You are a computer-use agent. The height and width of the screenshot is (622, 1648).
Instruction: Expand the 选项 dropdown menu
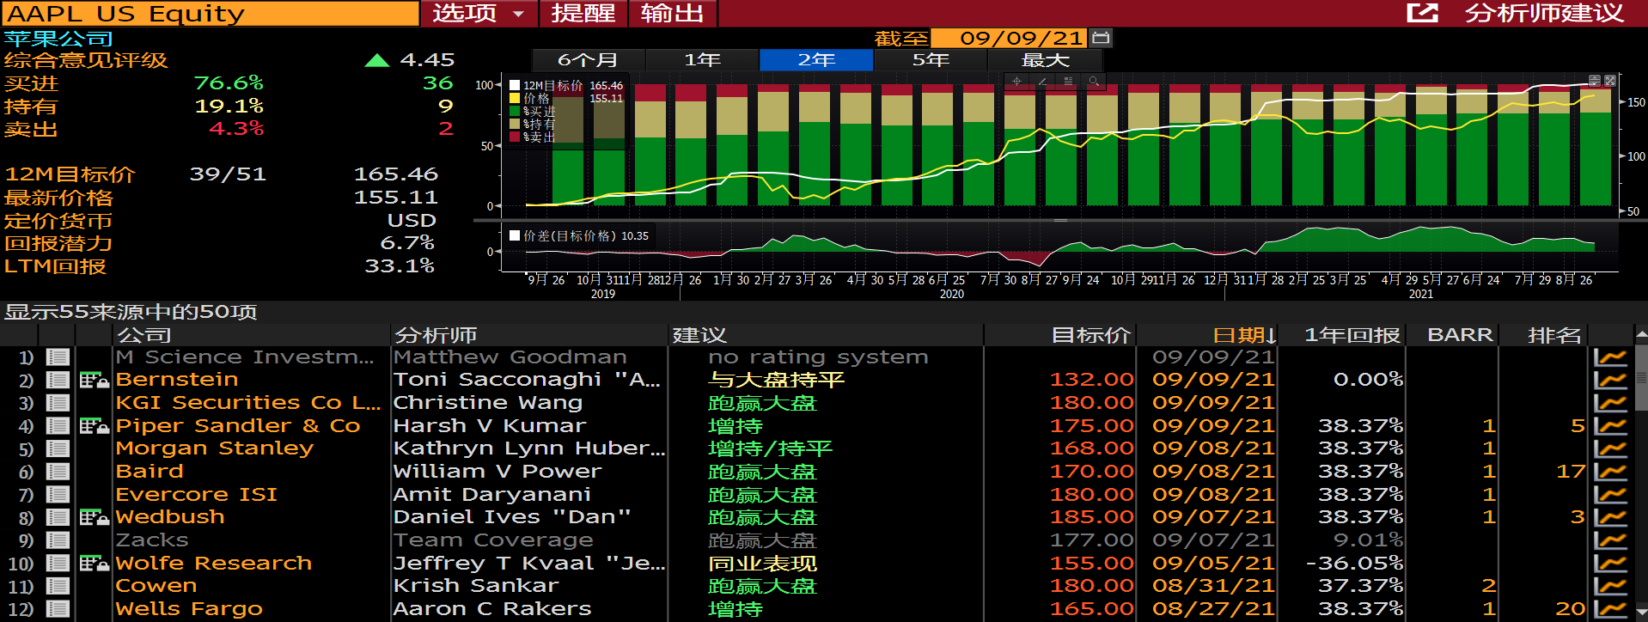pyautogui.click(x=479, y=13)
